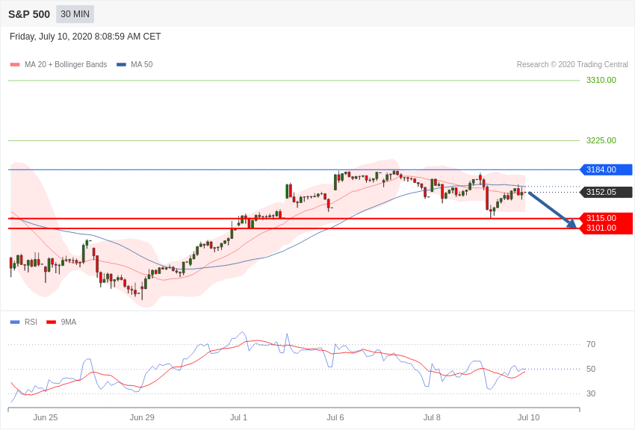Click the blue RSI legend swatch
This screenshot has height=430, width=635.
pyautogui.click(x=15, y=322)
